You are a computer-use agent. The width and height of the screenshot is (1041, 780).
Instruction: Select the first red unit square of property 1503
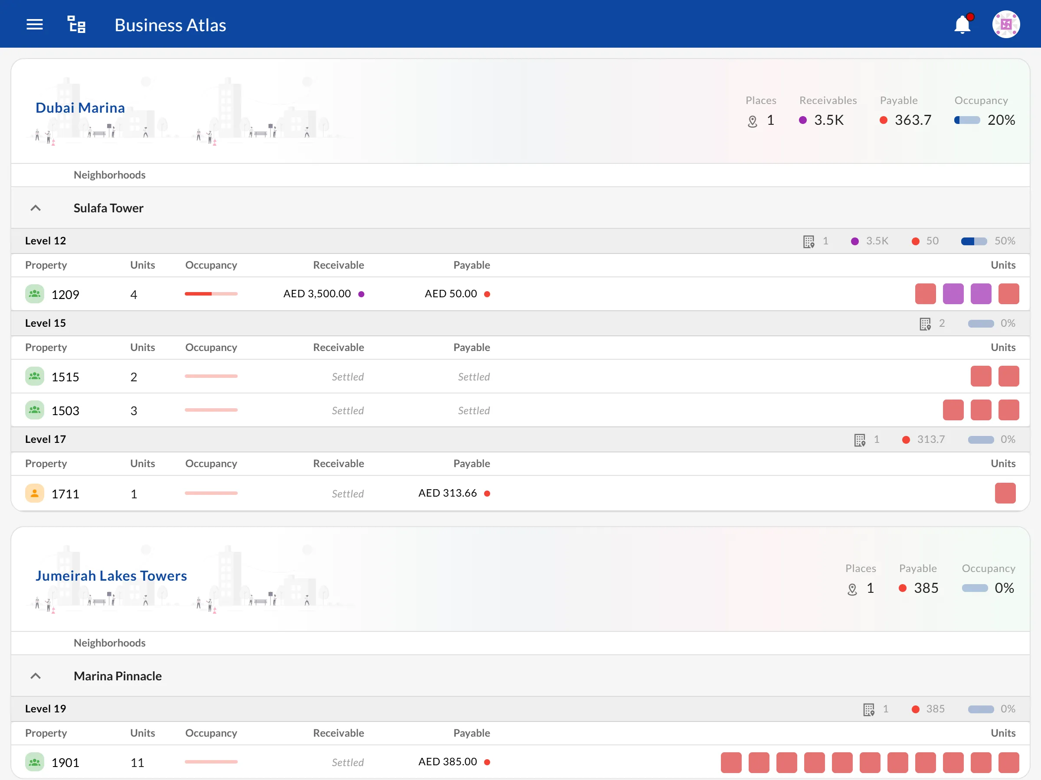pyautogui.click(x=953, y=410)
